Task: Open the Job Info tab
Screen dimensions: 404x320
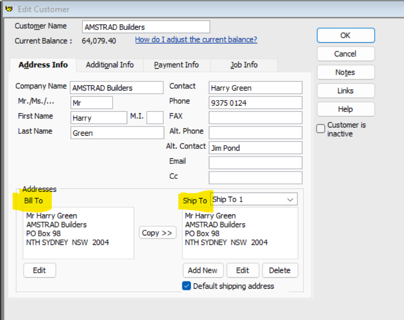Action: [244, 65]
